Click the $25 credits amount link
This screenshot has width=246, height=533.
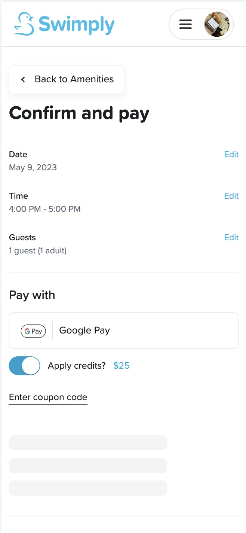pos(121,366)
